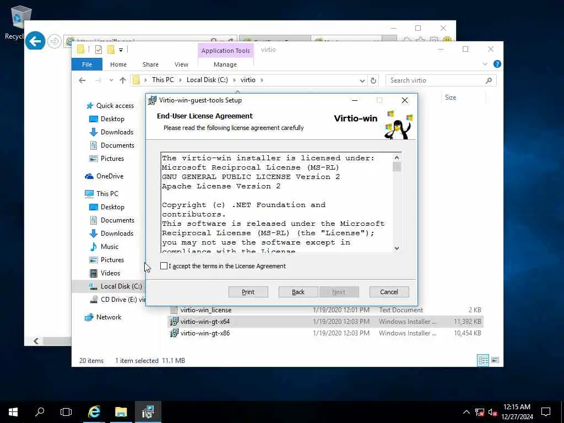
Task: Refresh the virtio folder view
Action: pos(373,80)
